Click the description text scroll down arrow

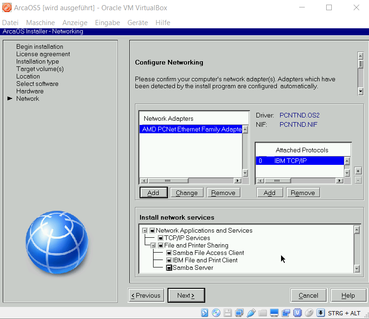[360, 91]
